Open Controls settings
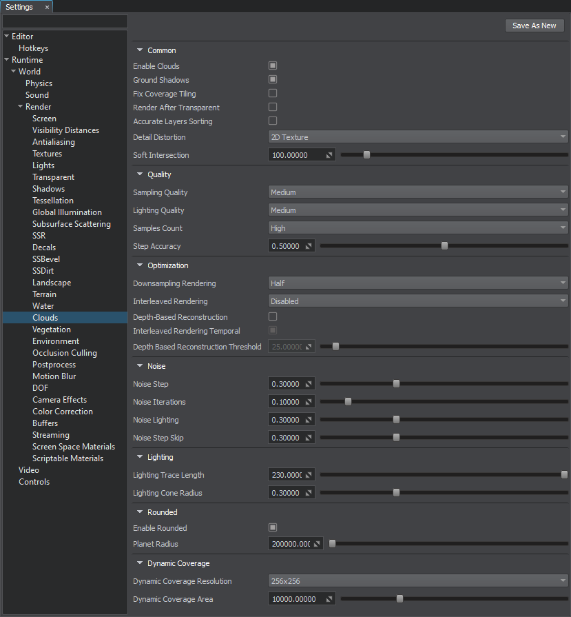Image resolution: width=571 pixels, height=617 pixels. [34, 482]
